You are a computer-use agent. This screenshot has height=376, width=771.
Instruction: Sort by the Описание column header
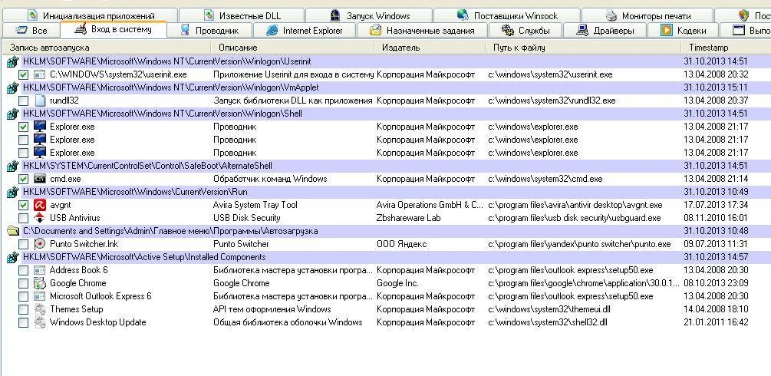(293, 48)
